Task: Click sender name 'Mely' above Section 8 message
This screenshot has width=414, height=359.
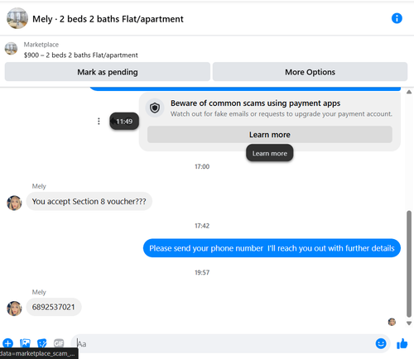Action: pyautogui.click(x=39, y=186)
